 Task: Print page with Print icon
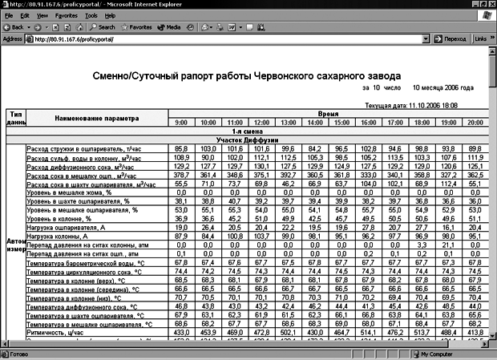(x=220, y=27)
